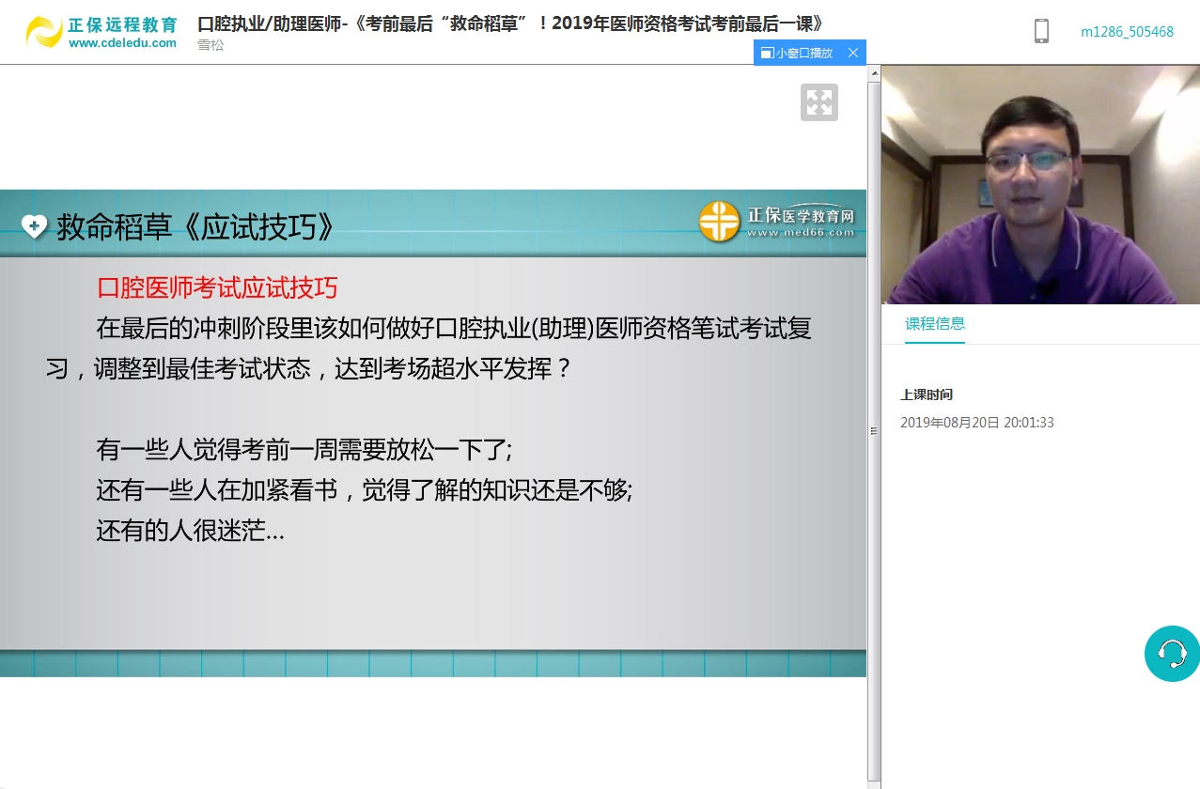Click the scrollbar down arrow
Viewport: 1200px width, 789px height.
tap(874, 781)
